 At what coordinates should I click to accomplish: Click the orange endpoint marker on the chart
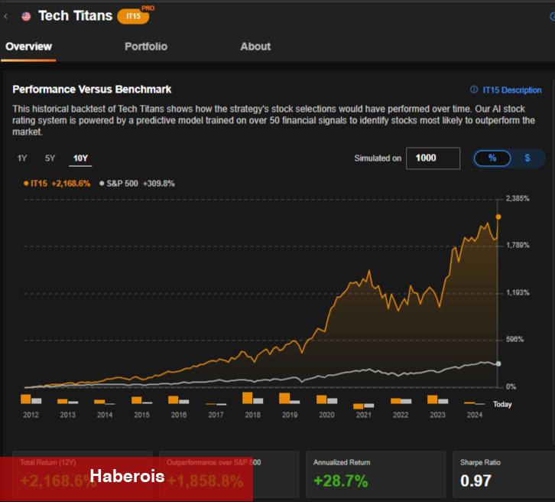point(498,217)
